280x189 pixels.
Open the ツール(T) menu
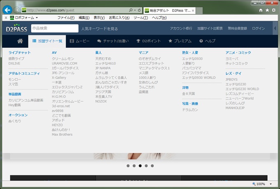coord(141,18)
